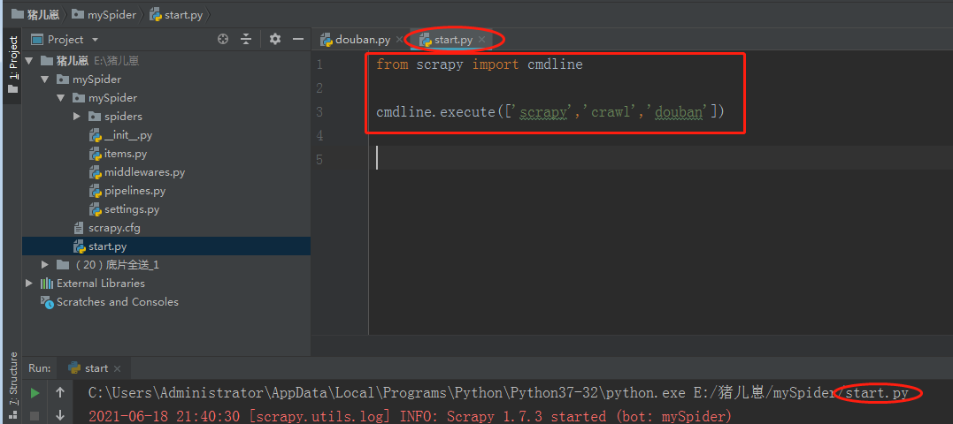This screenshot has width=953, height=424.
Task: Collapse the inner mySpider package
Action: tap(60, 98)
